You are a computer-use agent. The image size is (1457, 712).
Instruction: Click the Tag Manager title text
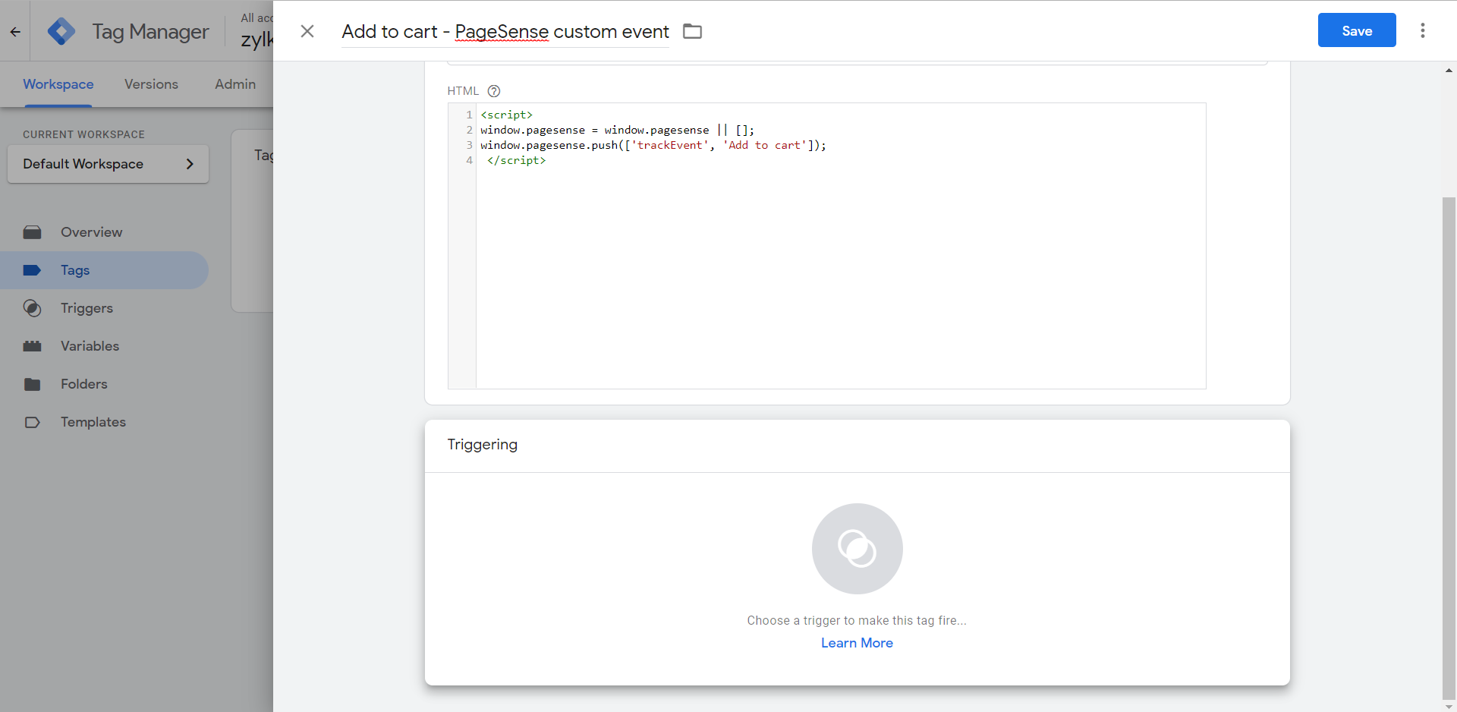[150, 32]
